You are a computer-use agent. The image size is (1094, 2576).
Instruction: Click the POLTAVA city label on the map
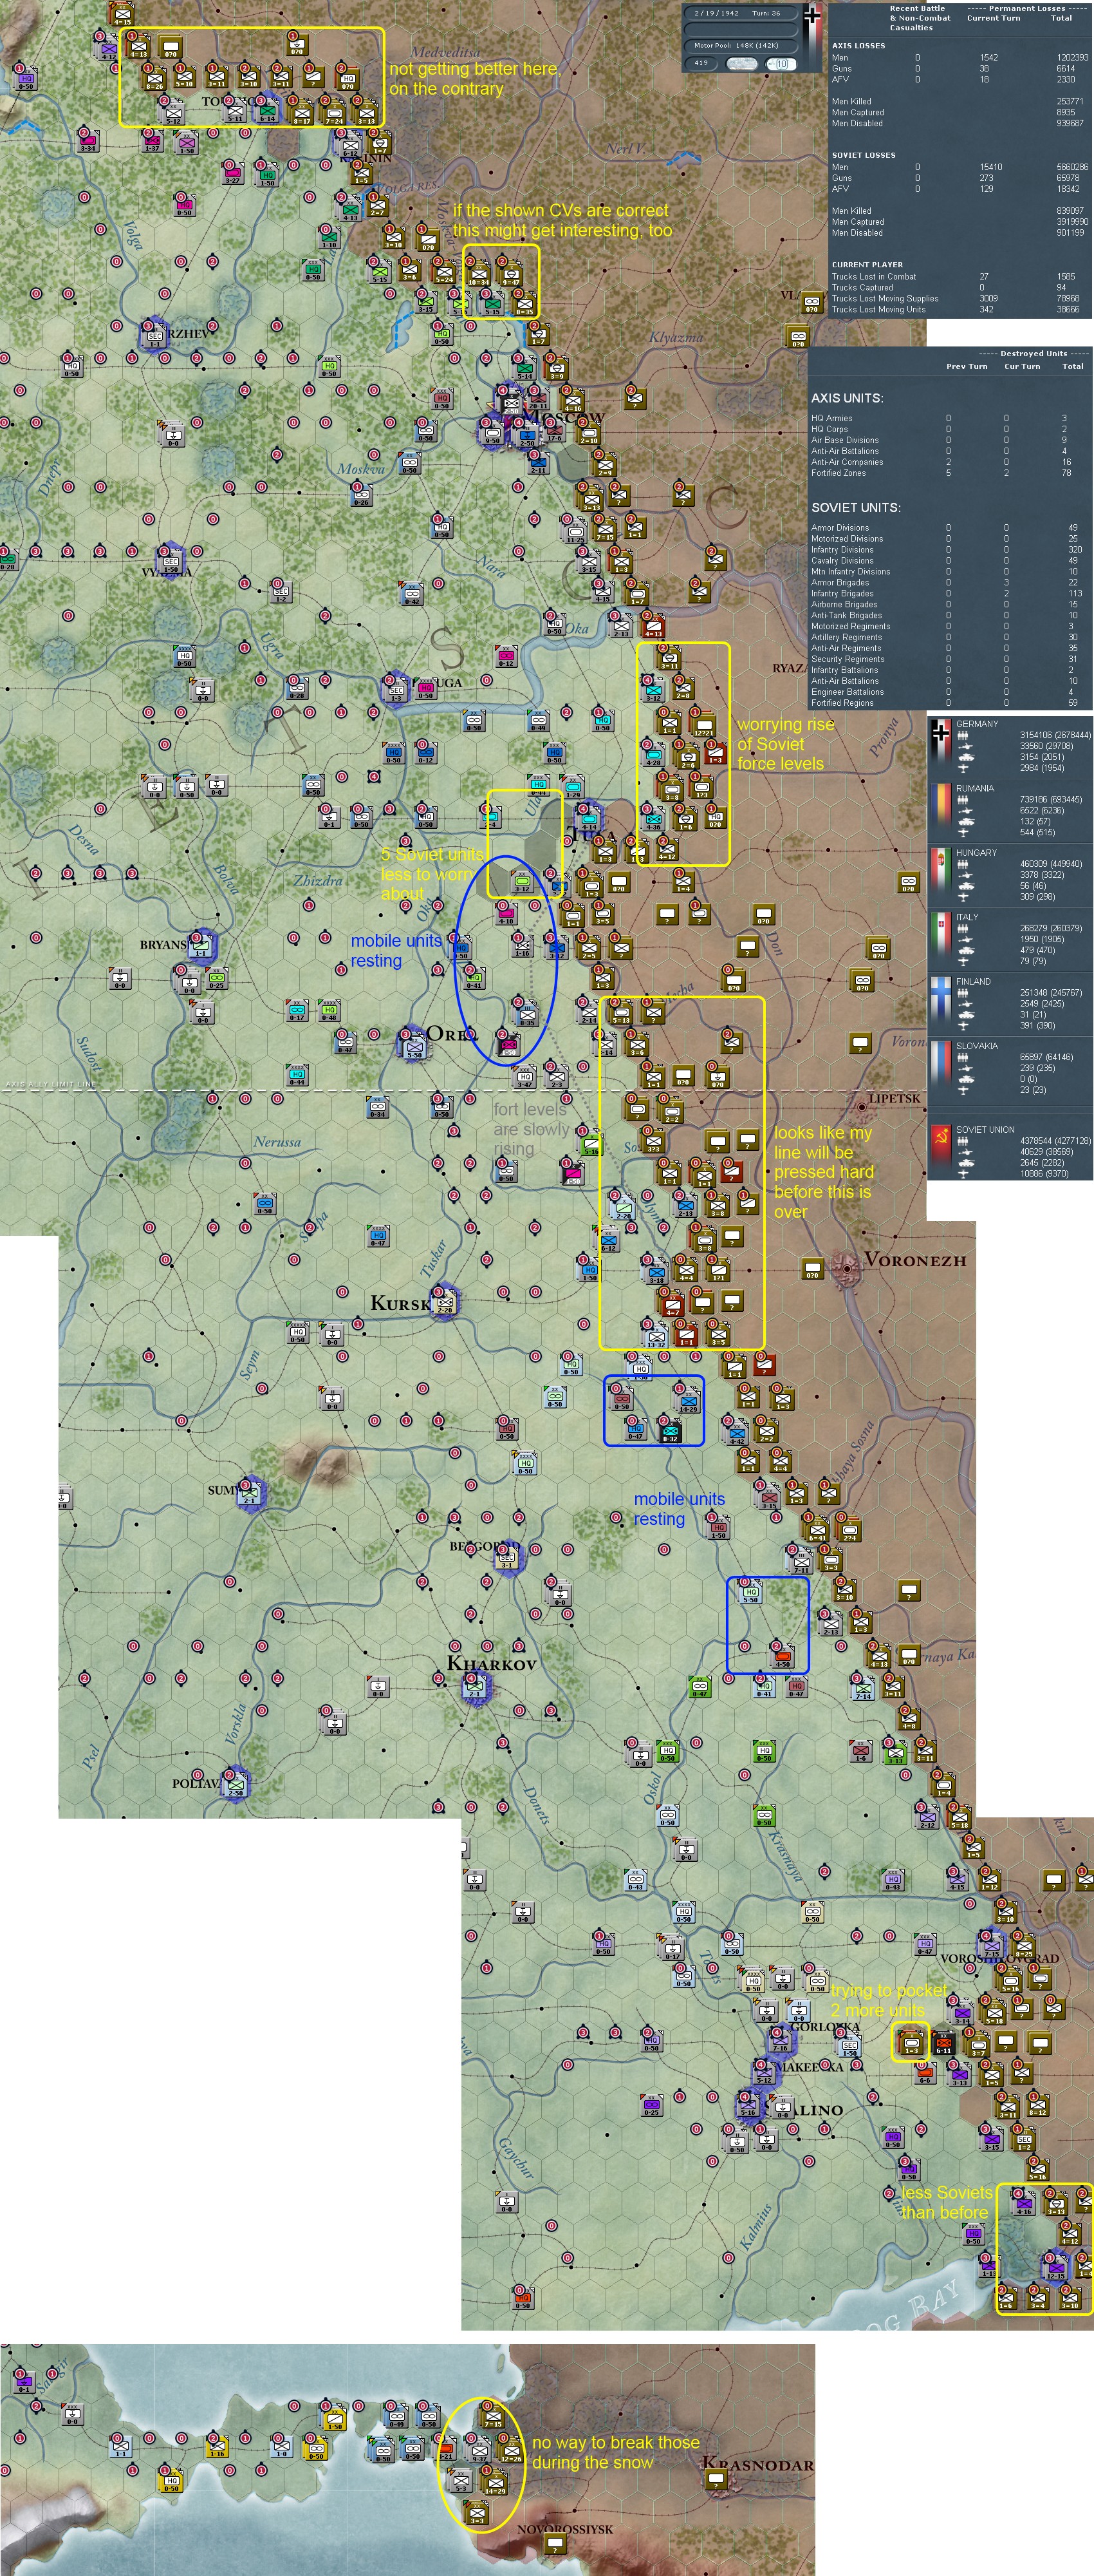point(197,1783)
